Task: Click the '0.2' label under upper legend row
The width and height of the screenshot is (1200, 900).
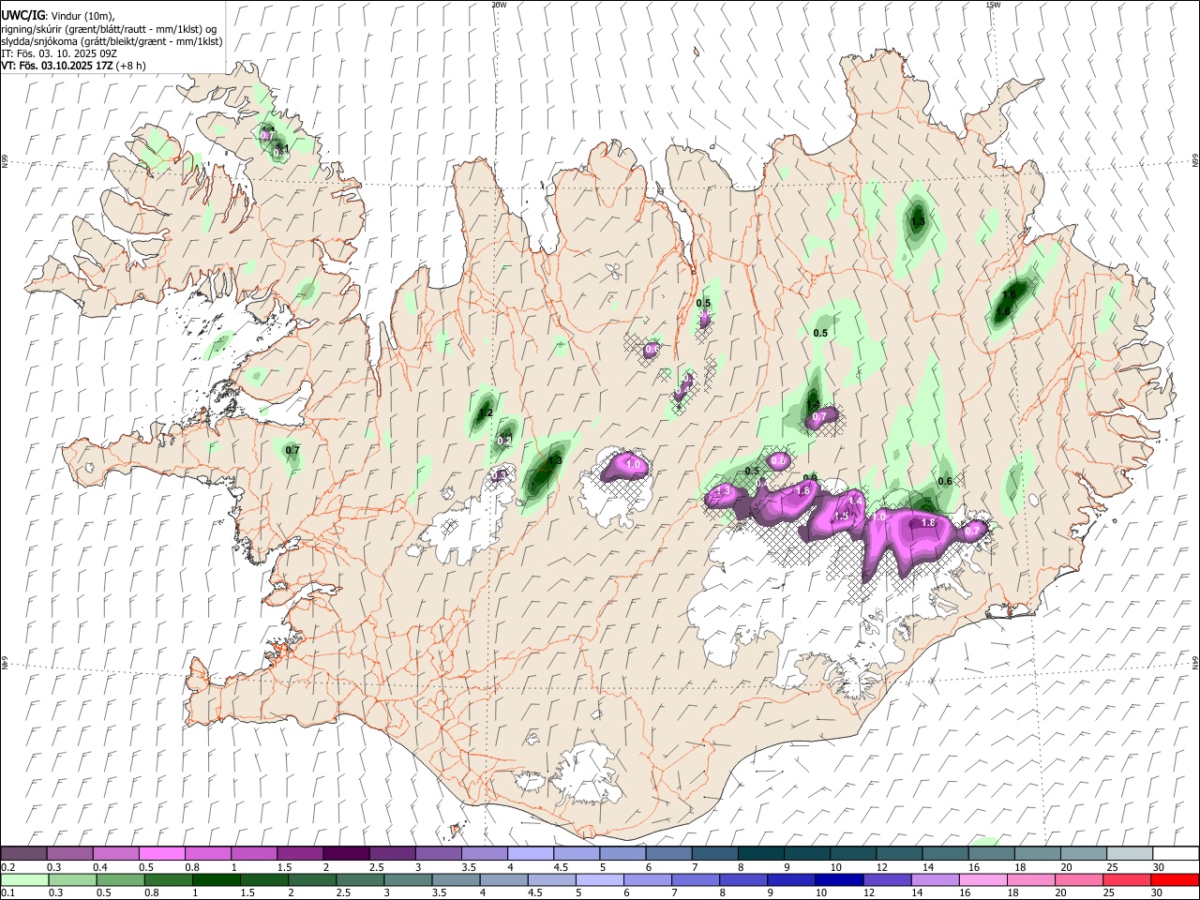Action: click(7, 868)
